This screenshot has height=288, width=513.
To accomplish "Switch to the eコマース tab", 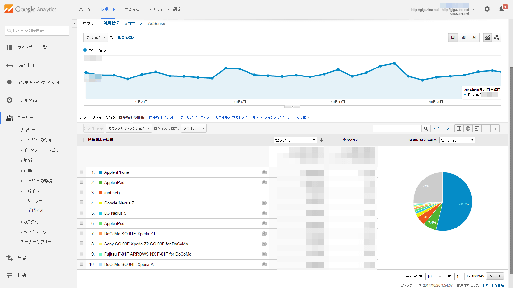I will [x=134, y=23].
